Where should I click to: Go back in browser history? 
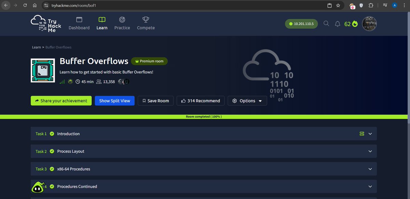point(6,5)
